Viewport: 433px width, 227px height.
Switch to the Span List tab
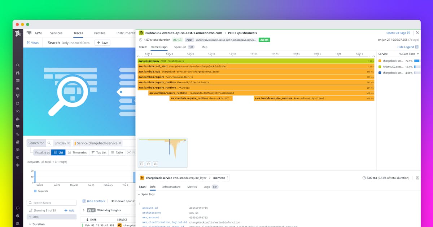[x=180, y=47]
